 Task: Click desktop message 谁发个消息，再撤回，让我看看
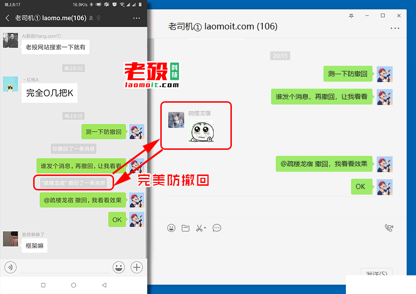click(322, 97)
